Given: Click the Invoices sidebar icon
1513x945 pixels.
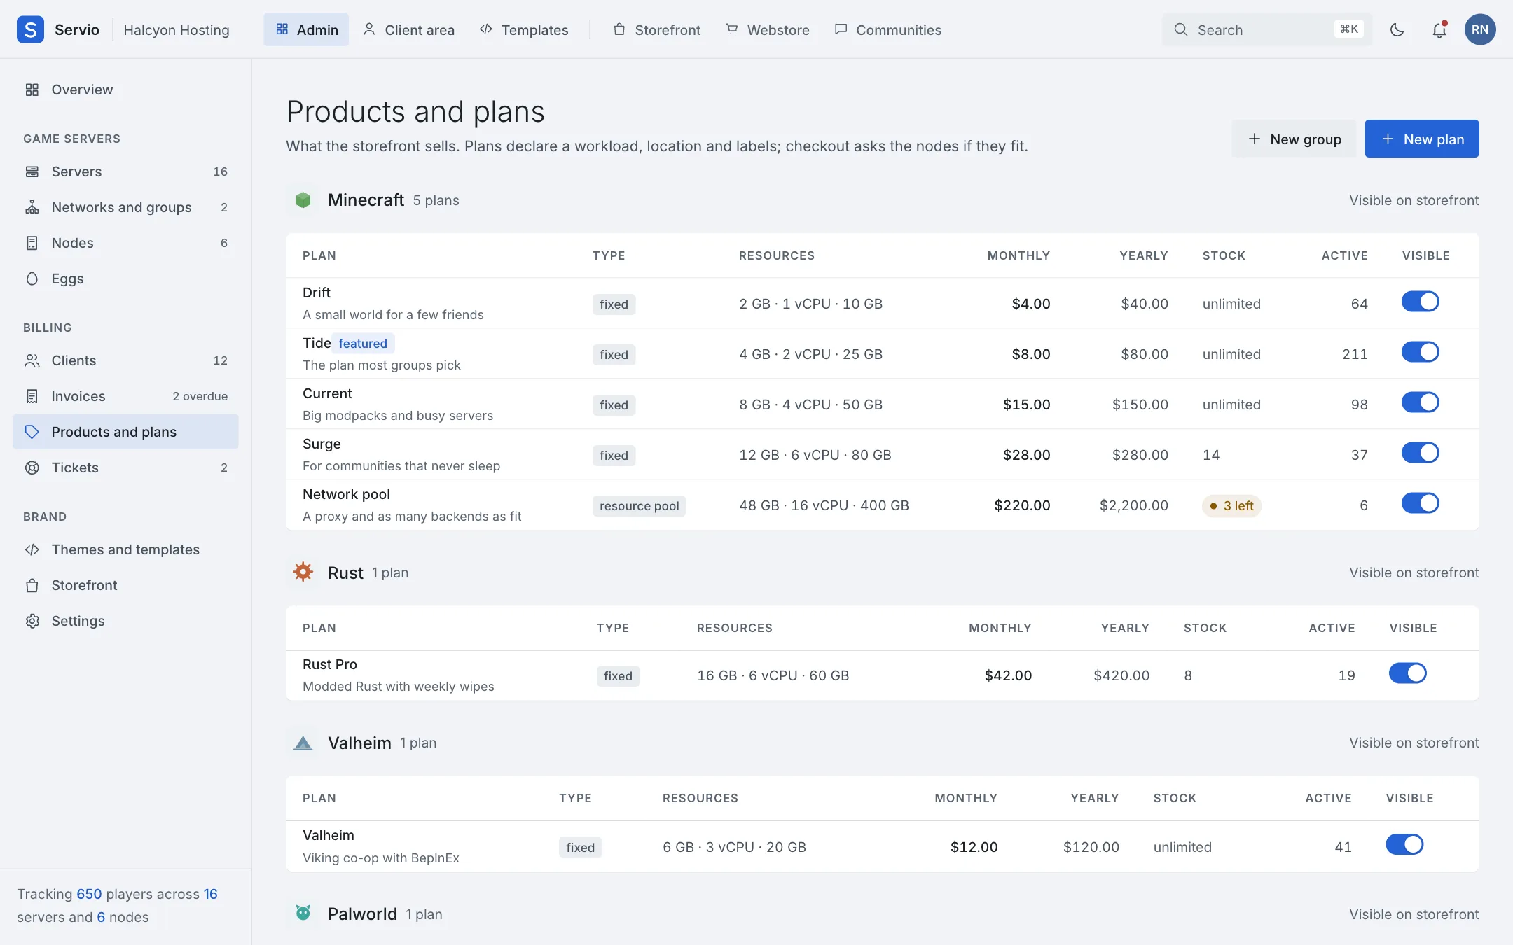Looking at the screenshot, I should pyautogui.click(x=32, y=396).
